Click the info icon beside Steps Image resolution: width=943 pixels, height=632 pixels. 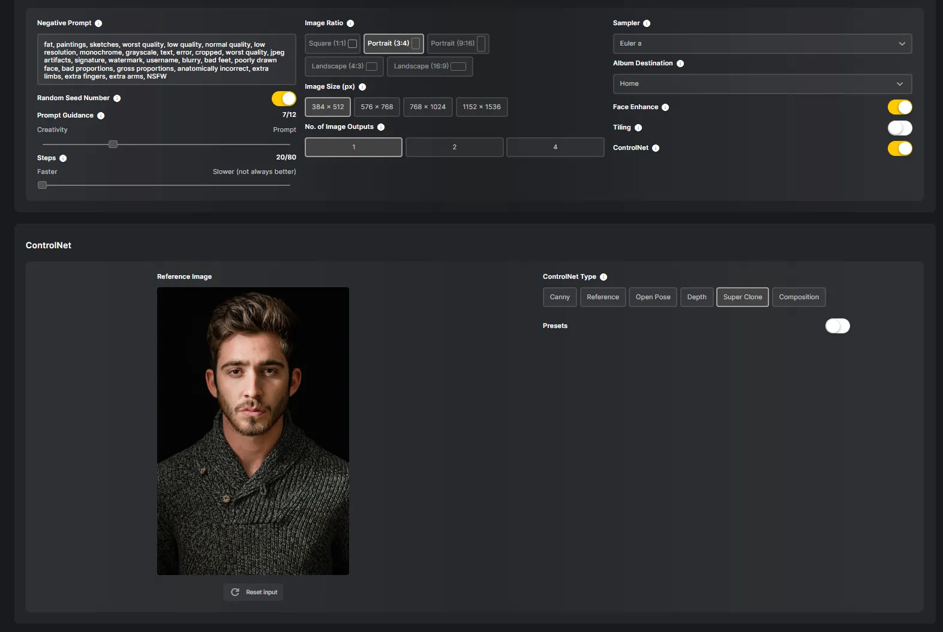click(63, 158)
